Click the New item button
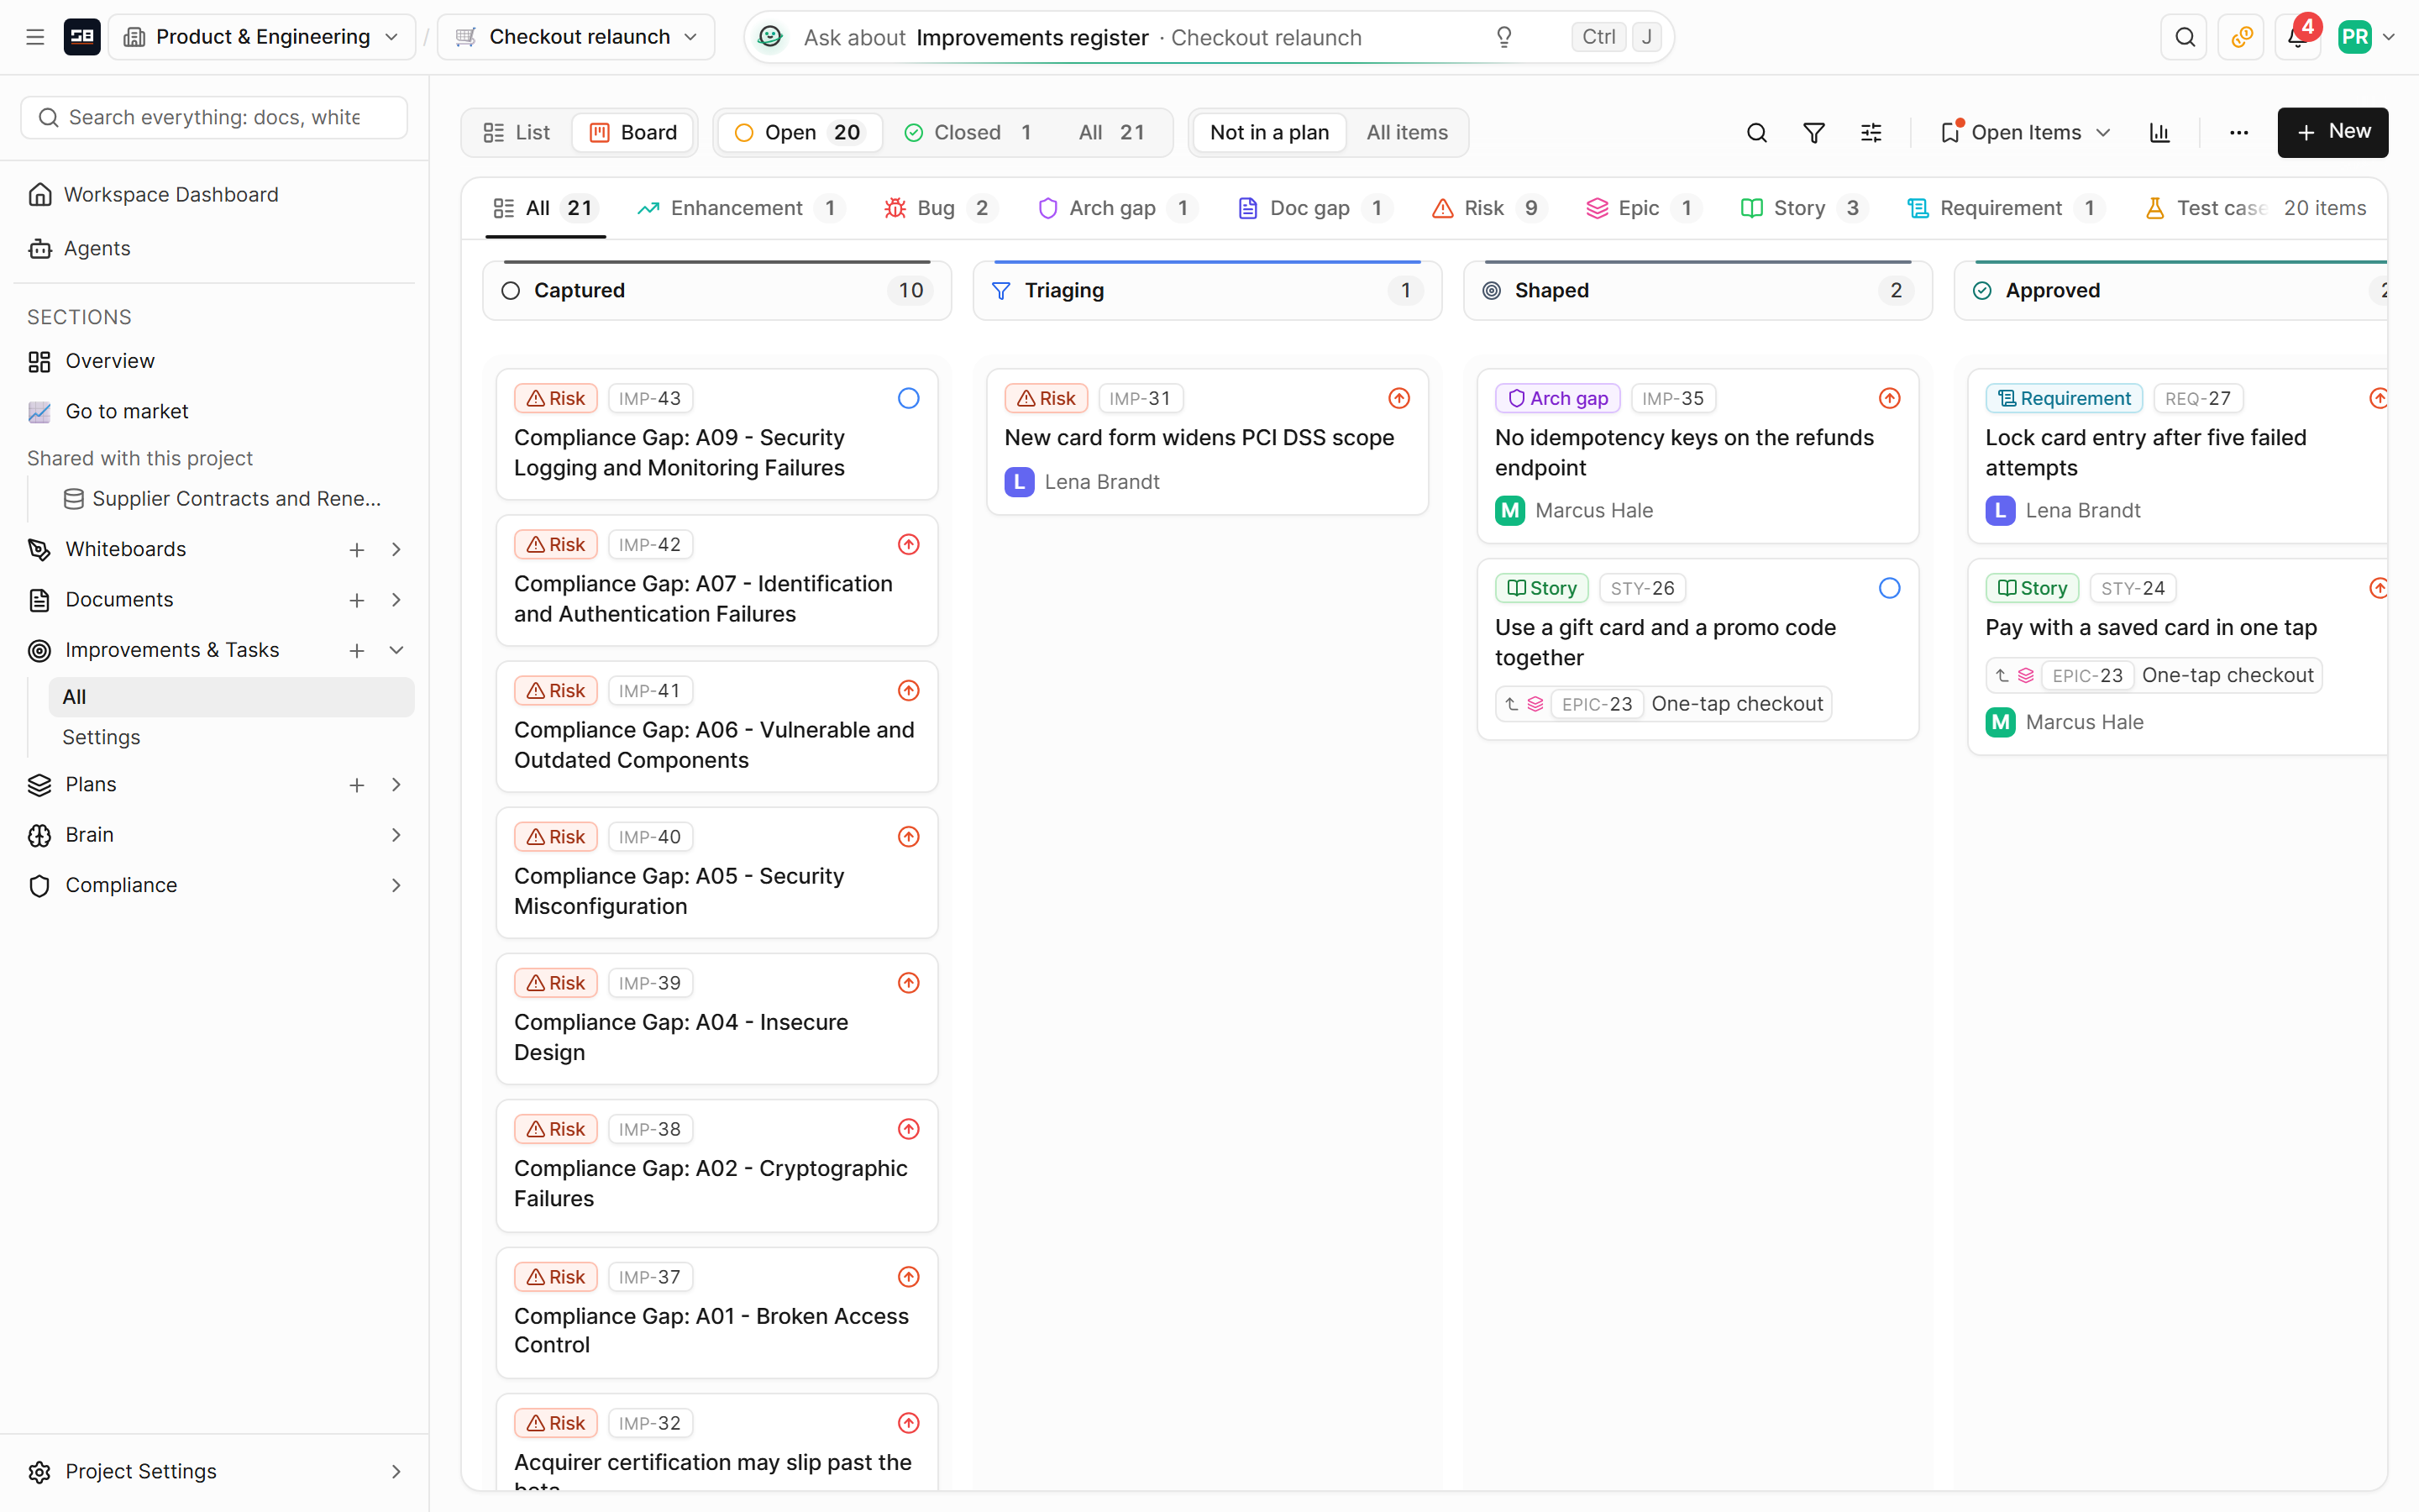2419x1512 pixels. [2332, 132]
